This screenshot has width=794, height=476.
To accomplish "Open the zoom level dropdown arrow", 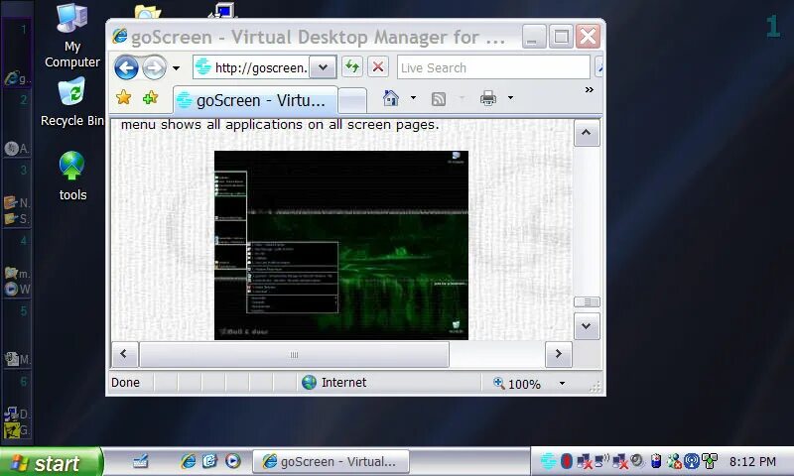I will pyautogui.click(x=562, y=384).
